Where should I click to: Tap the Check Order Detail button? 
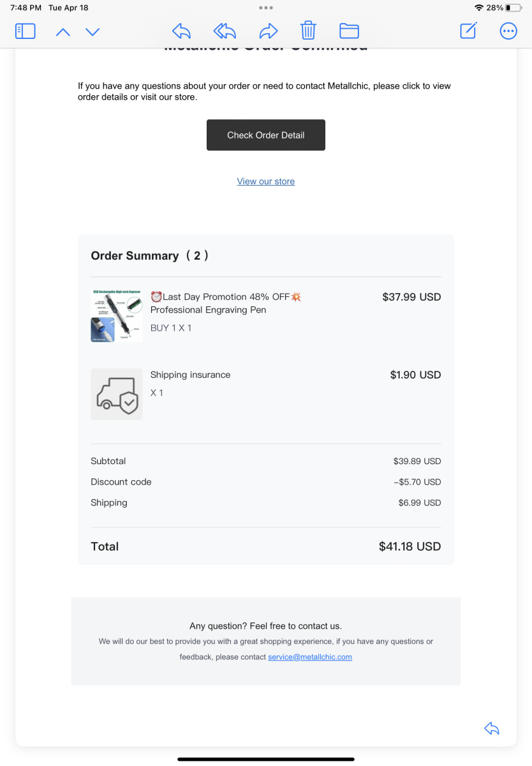pos(266,135)
